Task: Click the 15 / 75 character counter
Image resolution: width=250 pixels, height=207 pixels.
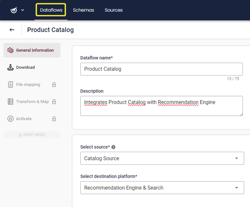Action: point(233,79)
